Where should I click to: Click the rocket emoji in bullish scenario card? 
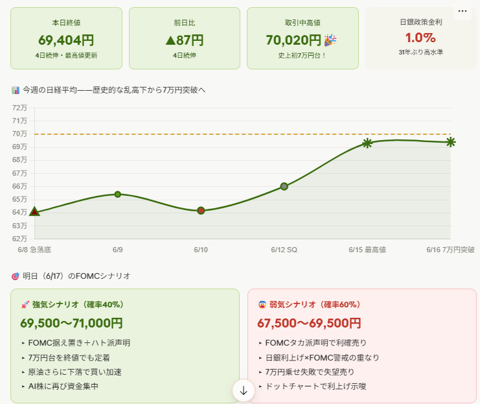[25, 305]
